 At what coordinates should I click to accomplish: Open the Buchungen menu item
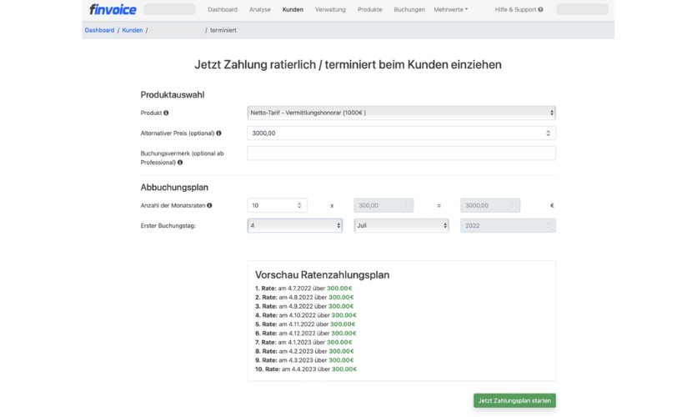click(409, 9)
